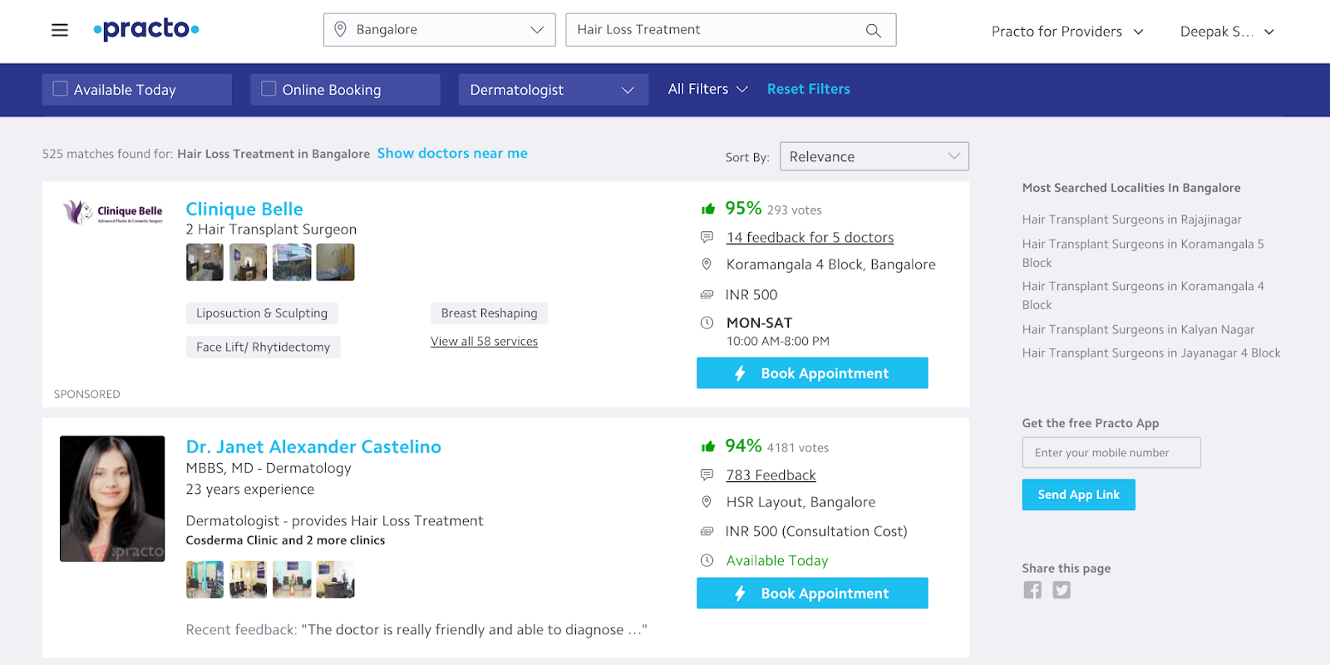Screen dimensions: 1330x665
Task: Open the Sort By Relevance dropdown
Action: [874, 156]
